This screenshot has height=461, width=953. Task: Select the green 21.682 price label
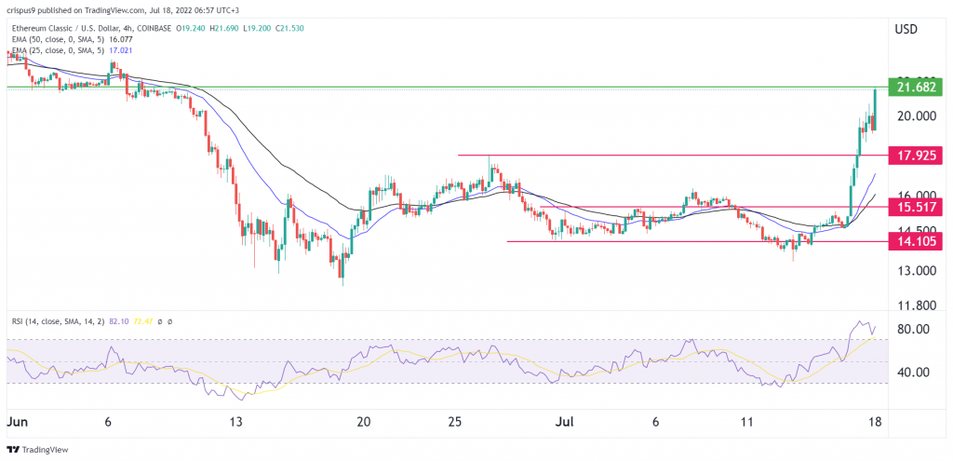coord(915,87)
